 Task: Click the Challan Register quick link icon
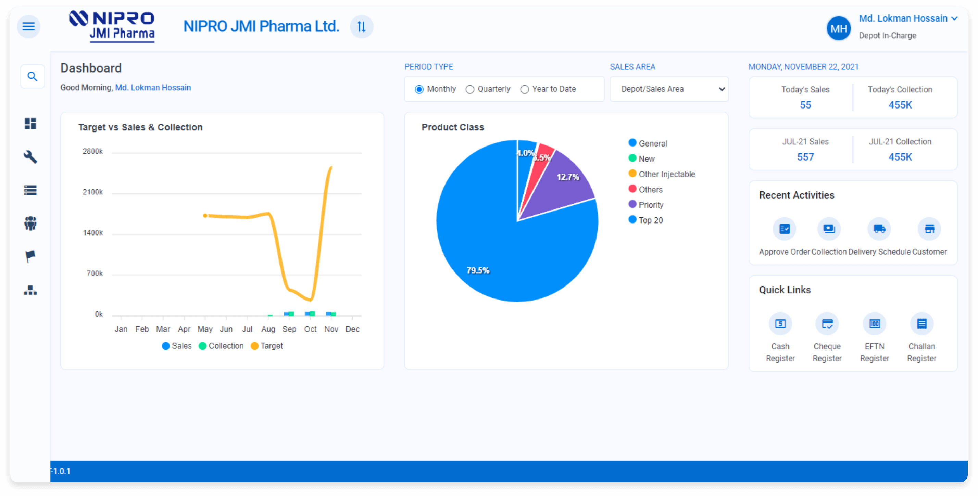click(x=921, y=324)
